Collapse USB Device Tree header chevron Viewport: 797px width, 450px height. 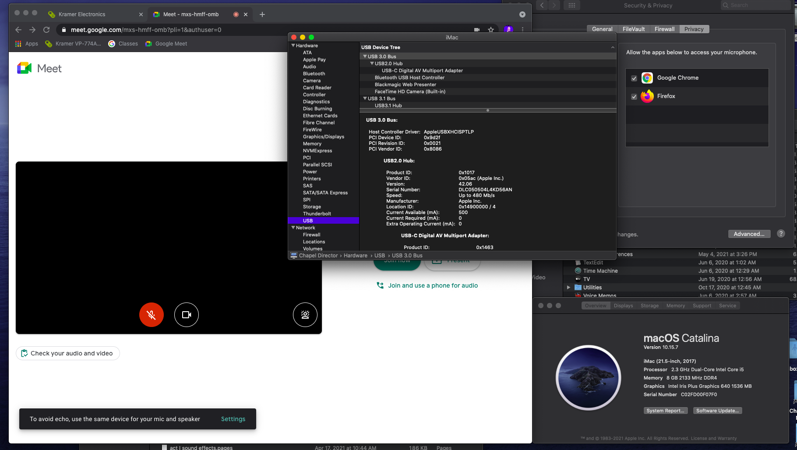tap(613, 47)
